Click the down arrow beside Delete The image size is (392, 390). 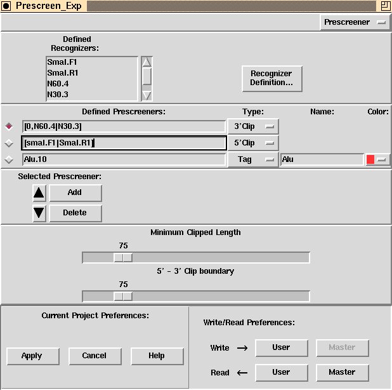39,213
